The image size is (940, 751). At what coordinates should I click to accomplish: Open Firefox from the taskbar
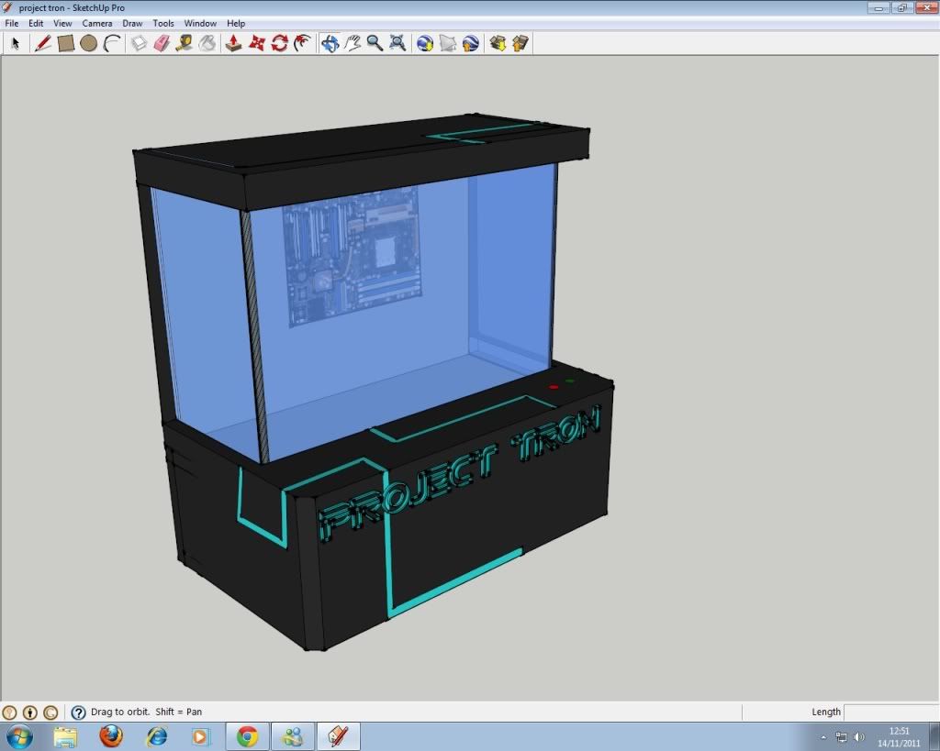click(x=111, y=735)
